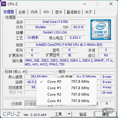This screenshot has height=118, width=118.
Task: Click the 名字 field showing Intel Core i7 6700
Action: tap(55, 22)
